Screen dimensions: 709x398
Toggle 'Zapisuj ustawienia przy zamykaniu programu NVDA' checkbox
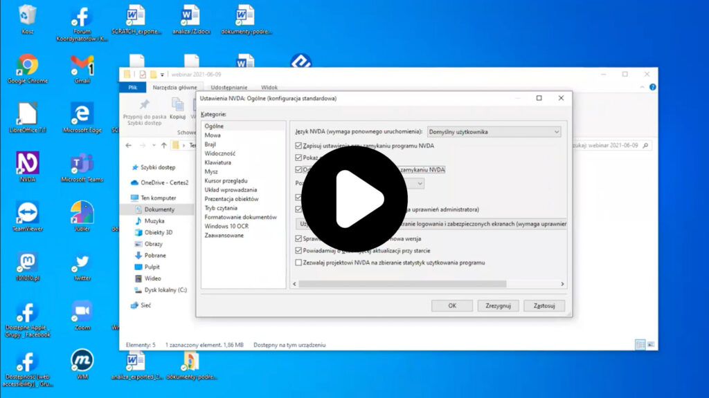[x=298, y=146]
